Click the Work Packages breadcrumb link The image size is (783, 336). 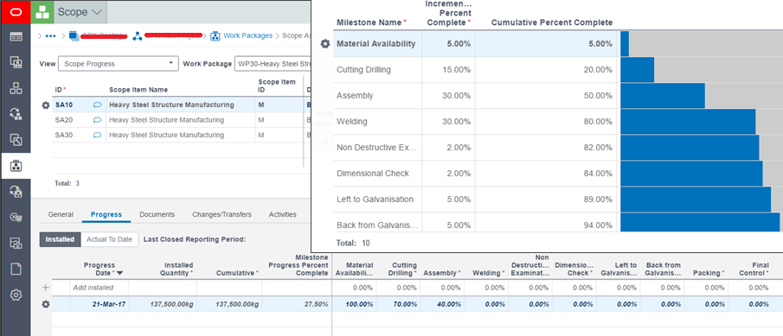click(247, 35)
